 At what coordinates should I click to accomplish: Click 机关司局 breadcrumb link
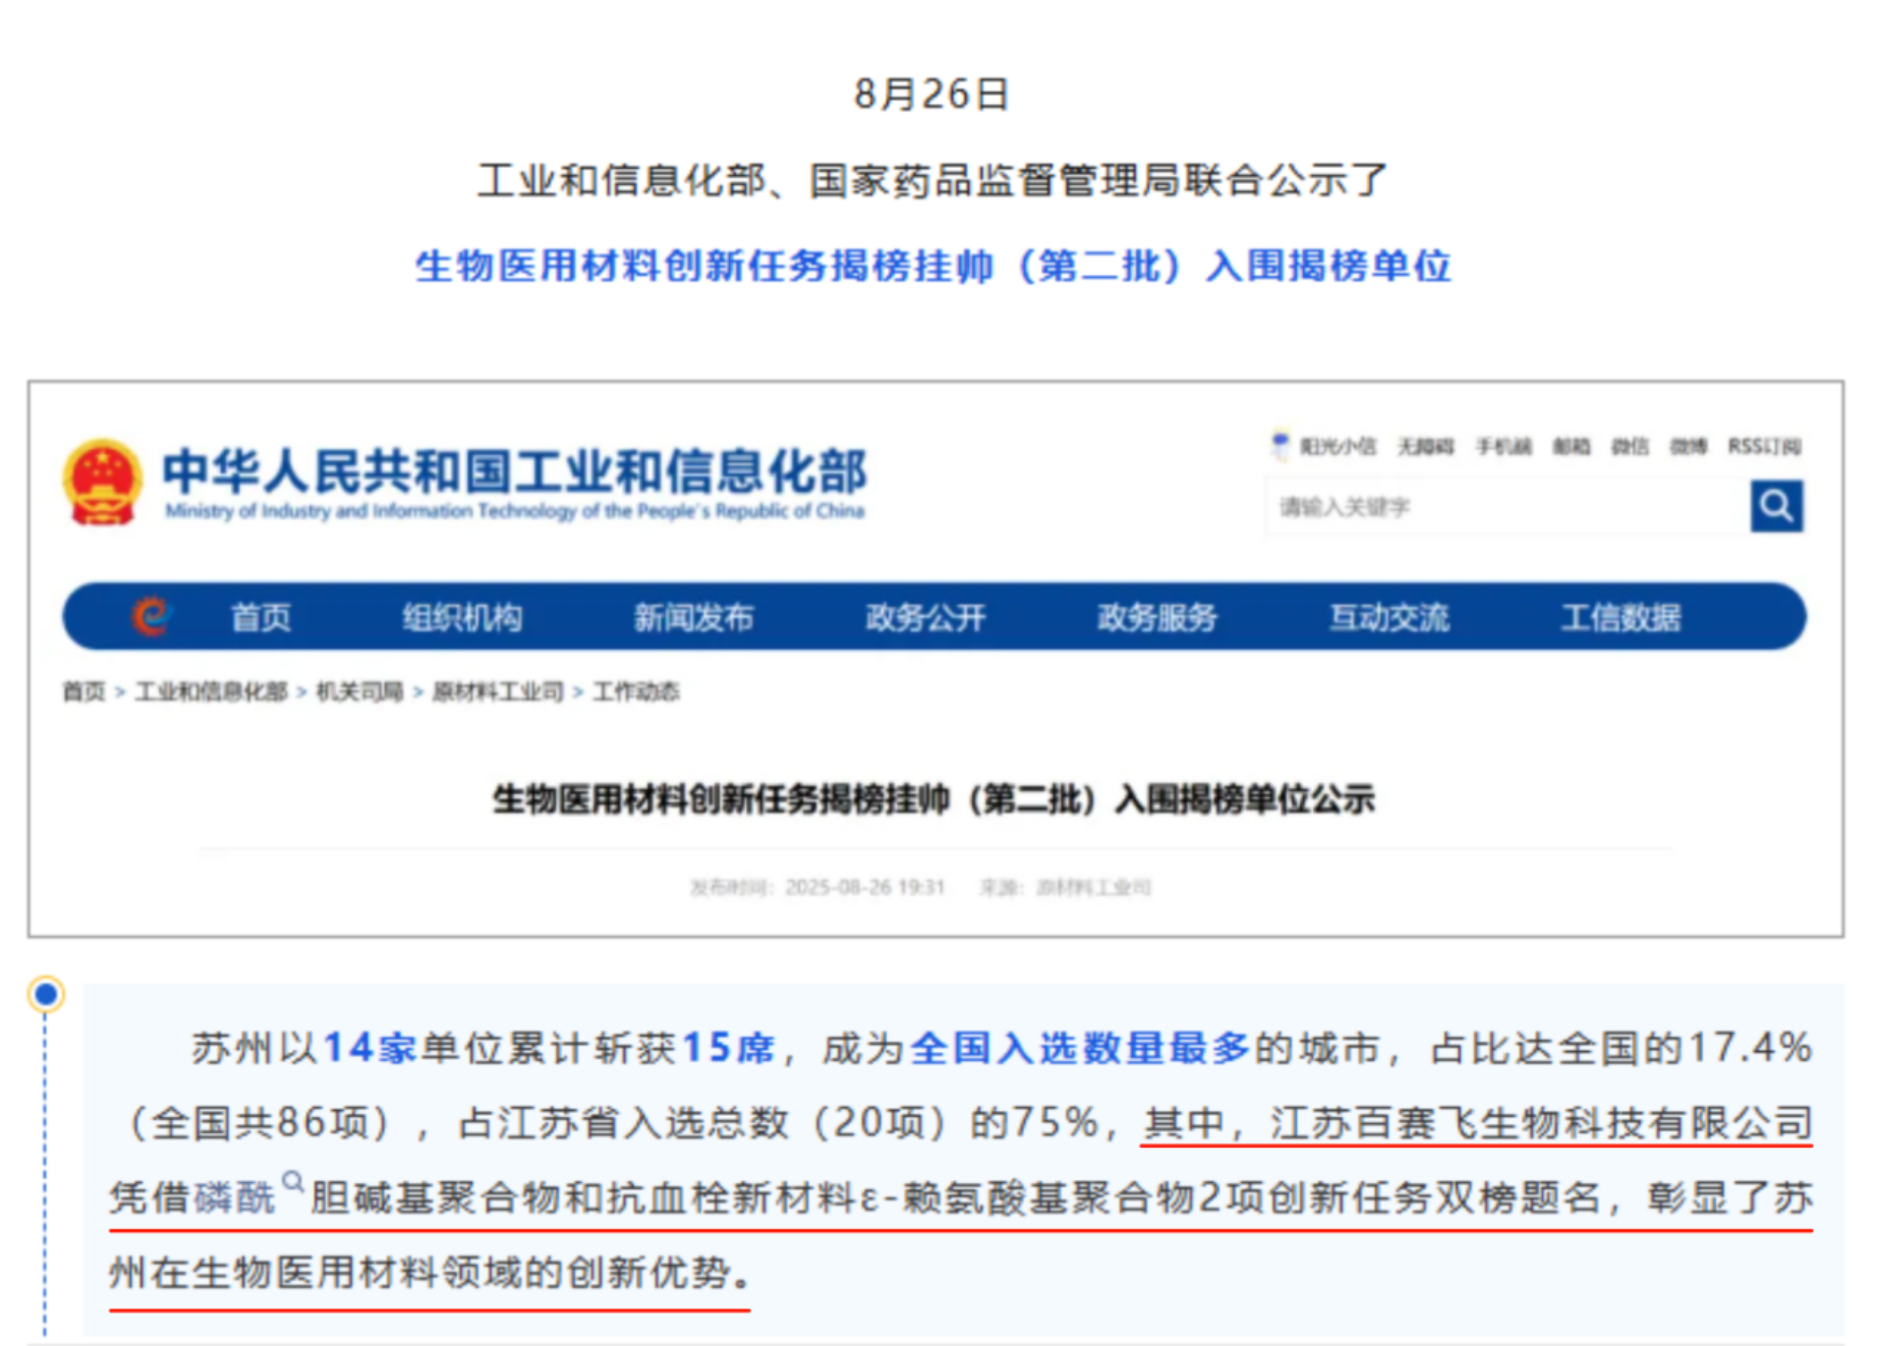pyautogui.click(x=359, y=690)
